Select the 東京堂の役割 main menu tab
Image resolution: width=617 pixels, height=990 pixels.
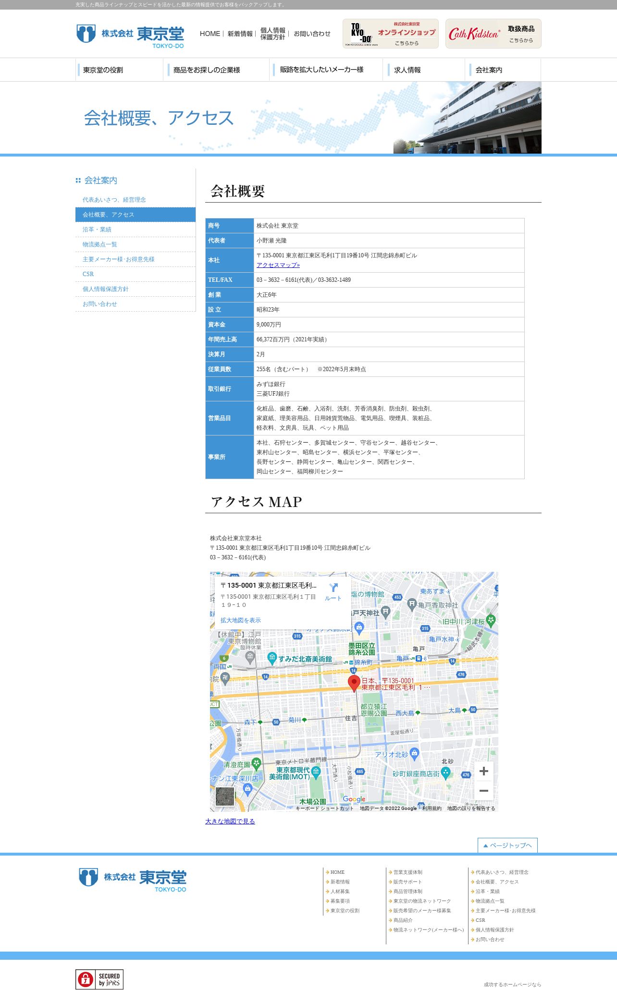coord(119,70)
